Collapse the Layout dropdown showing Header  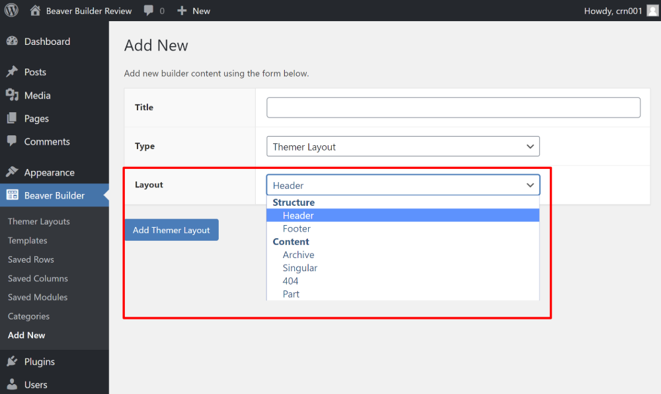[x=403, y=185]
